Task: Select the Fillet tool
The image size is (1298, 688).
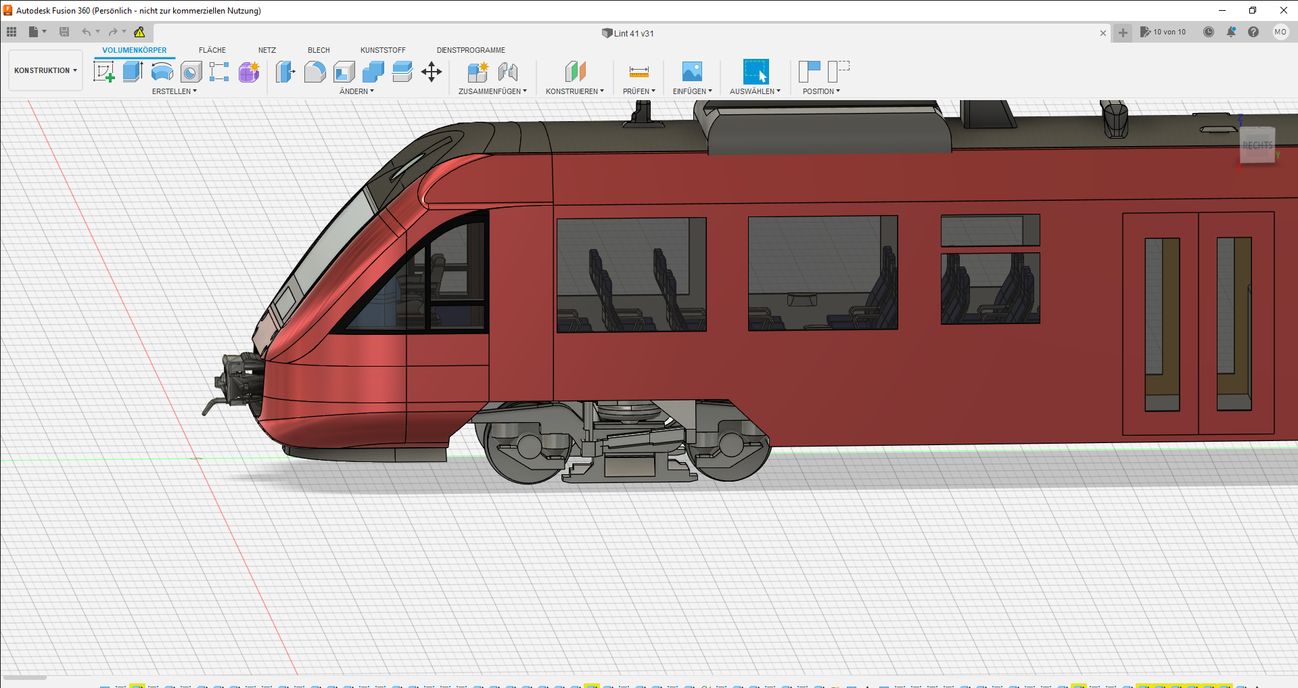Action: click(x=315, y=72)
